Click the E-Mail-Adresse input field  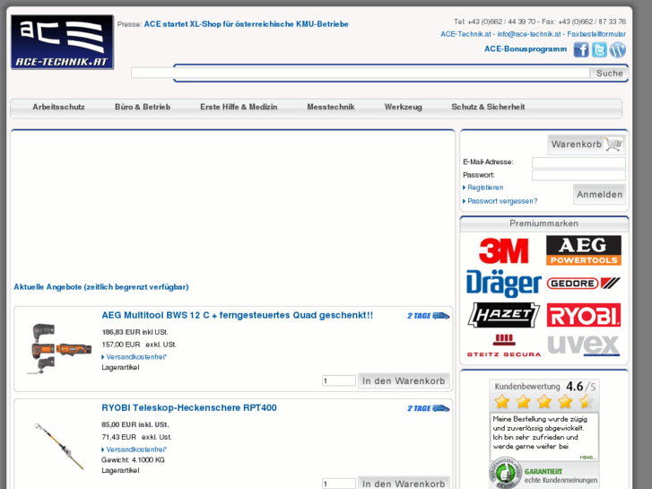(578, 162)
